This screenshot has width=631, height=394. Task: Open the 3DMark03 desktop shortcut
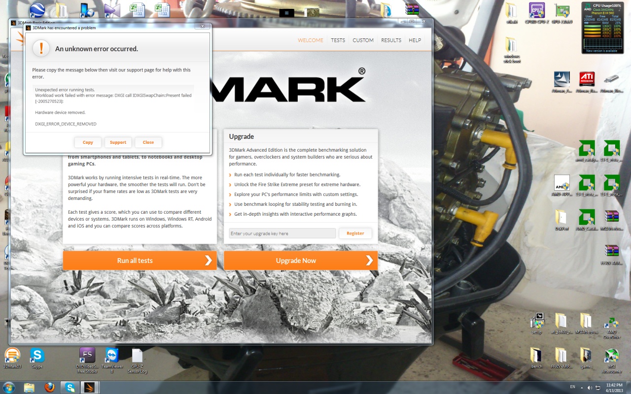tap(12, 358)
